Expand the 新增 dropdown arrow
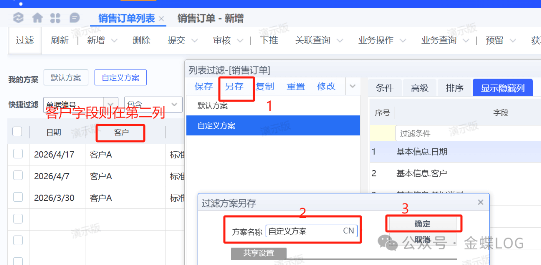 (114, 40)
